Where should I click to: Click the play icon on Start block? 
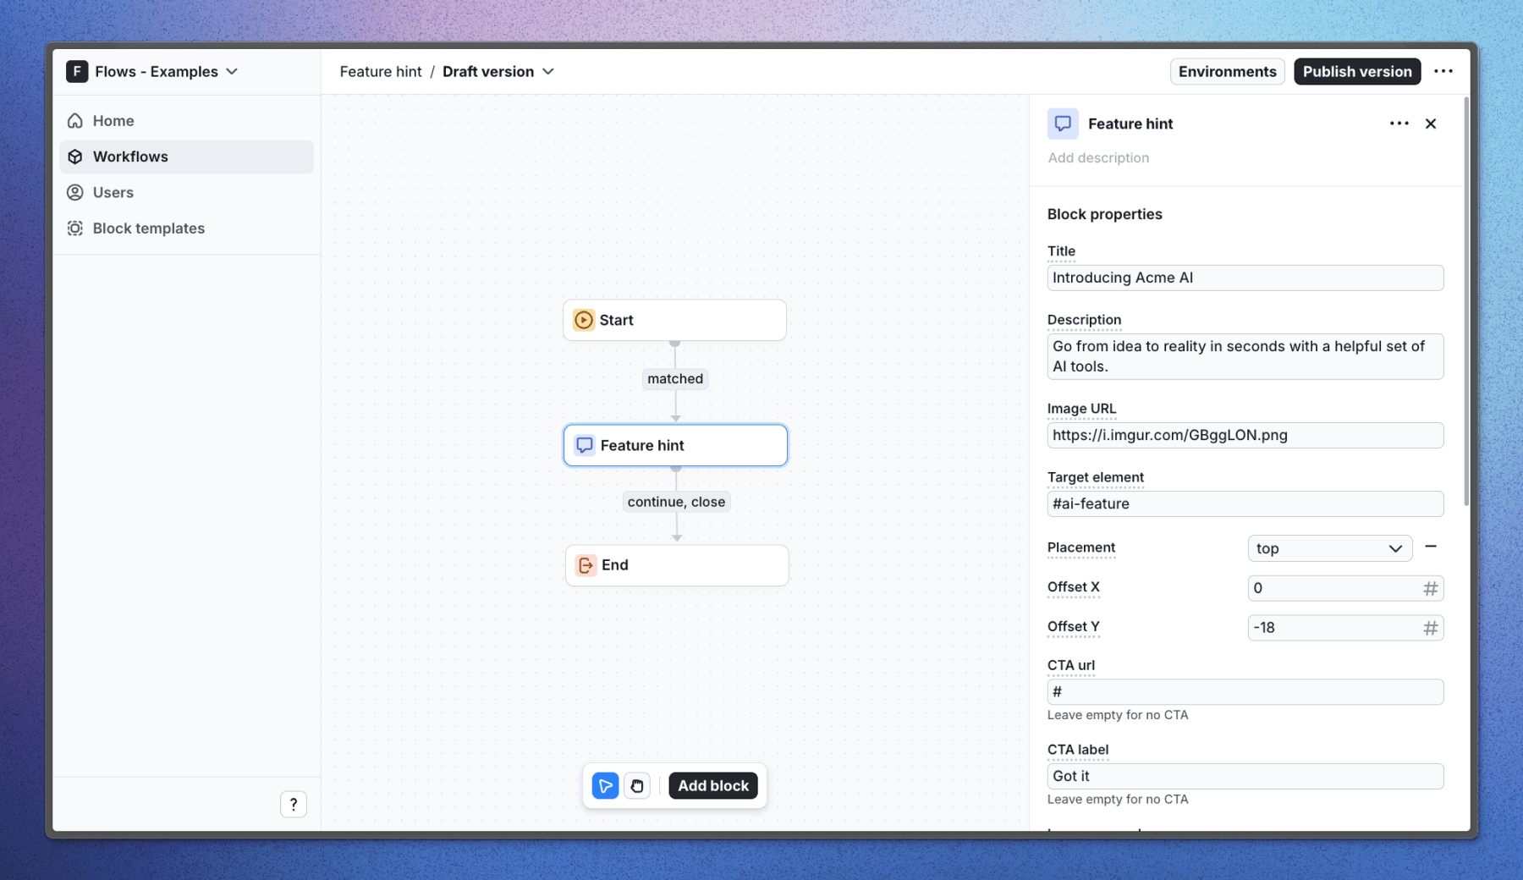click(x=584, y=320)
